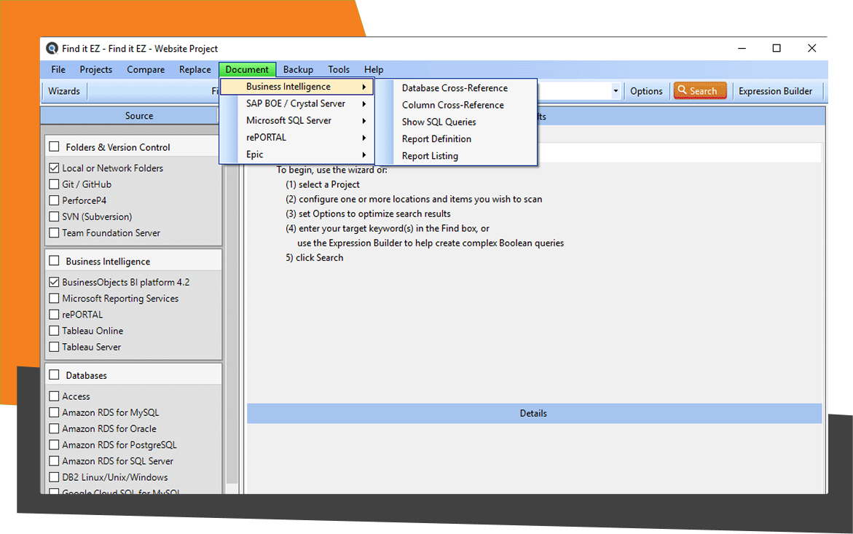Enable Microsoft Reporting Services
853x534 pixels.
coord(54,298)
